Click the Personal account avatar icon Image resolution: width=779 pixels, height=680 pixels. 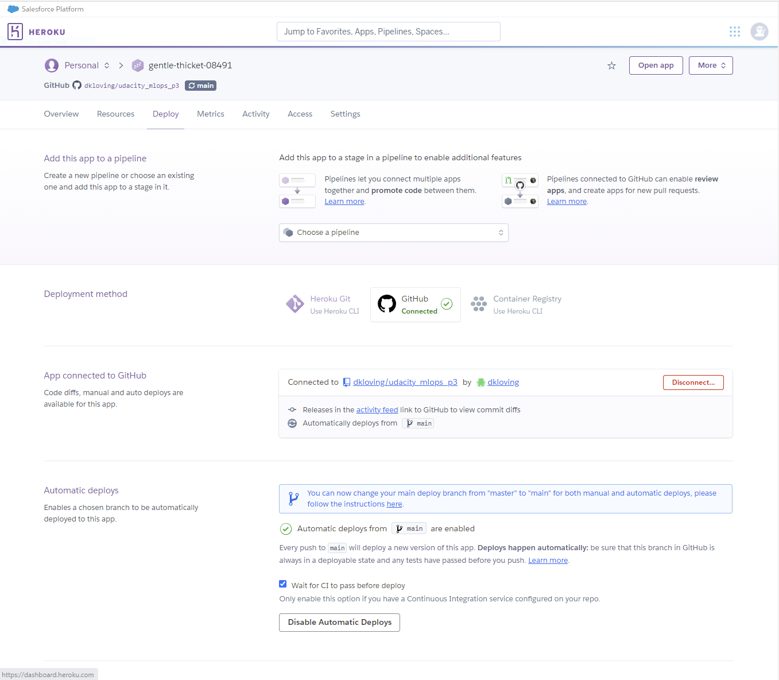coord(52,65)
